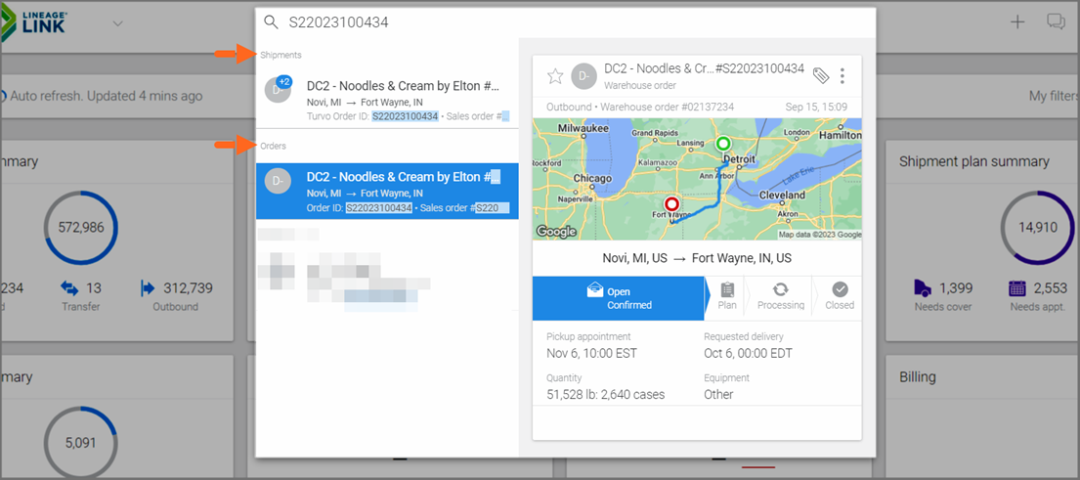Click the red destination marker near Fort Wayne

671,204
